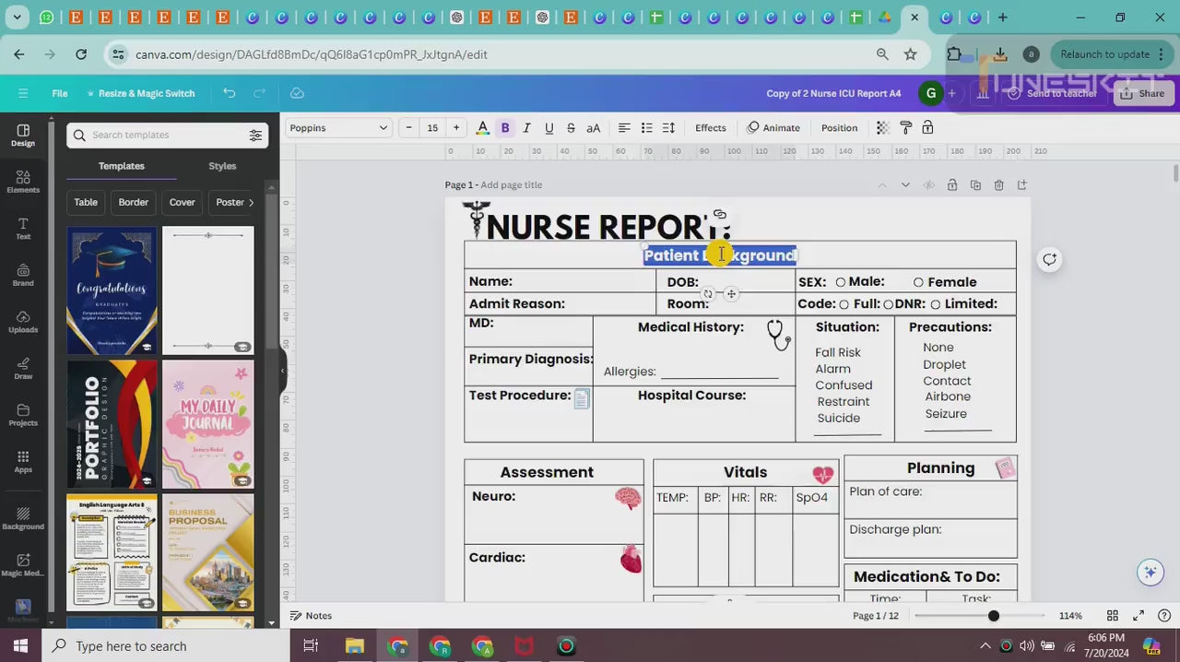Filter templates by Table chip
The image size is (1180, 662).
click(86, 202)
